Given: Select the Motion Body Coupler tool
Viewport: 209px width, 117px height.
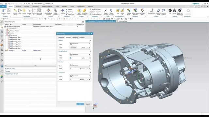Looking at the screenshot, I should pos(48,12).
